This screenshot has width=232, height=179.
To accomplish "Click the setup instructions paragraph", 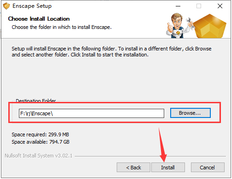I will 112,52.
